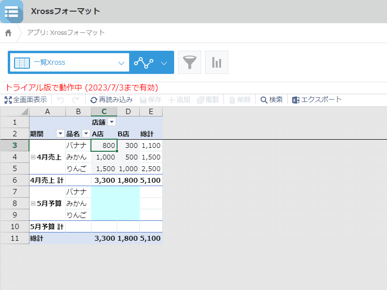
Task: Collapse the 5月予算 group
Action: coord(33,203)
